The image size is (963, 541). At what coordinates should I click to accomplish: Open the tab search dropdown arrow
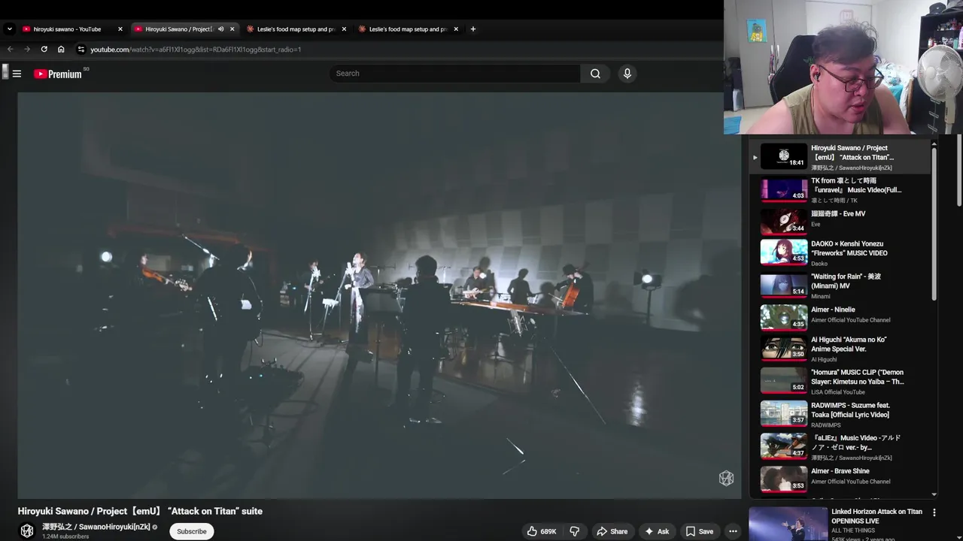pos(10,29)
